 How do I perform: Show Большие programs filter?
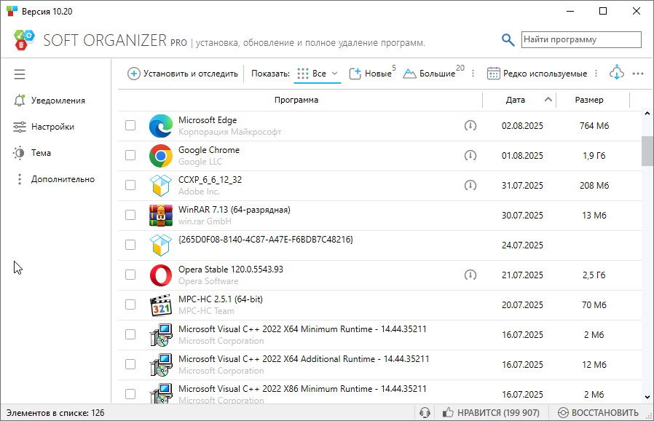coord(433,74)
